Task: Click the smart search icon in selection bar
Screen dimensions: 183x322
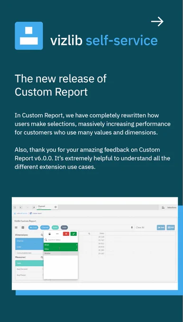Action: [15, 207]
